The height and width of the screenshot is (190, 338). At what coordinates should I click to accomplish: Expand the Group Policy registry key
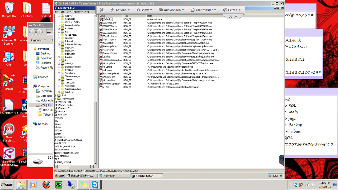point(59,35)
